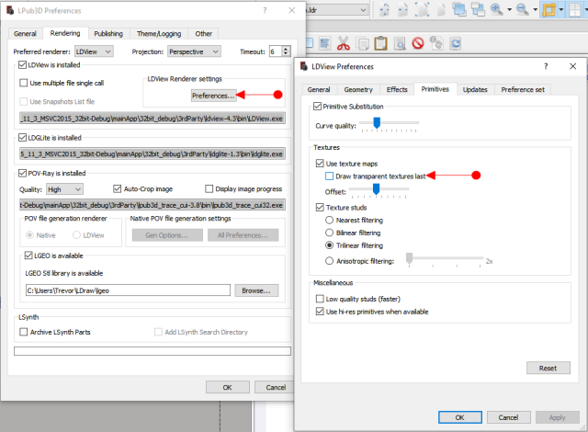This screenshot has height=432, width=588.
Task: Click the blank single page toolbar icon
Action: click(441, 10)
